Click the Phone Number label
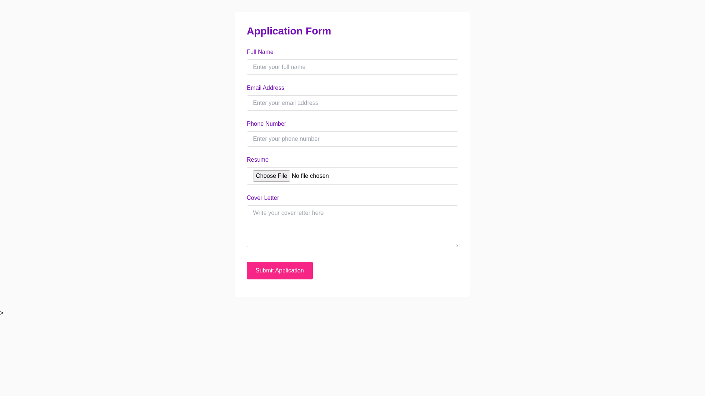Viewport: 705px width, 396px height. [x=266, y=124]
